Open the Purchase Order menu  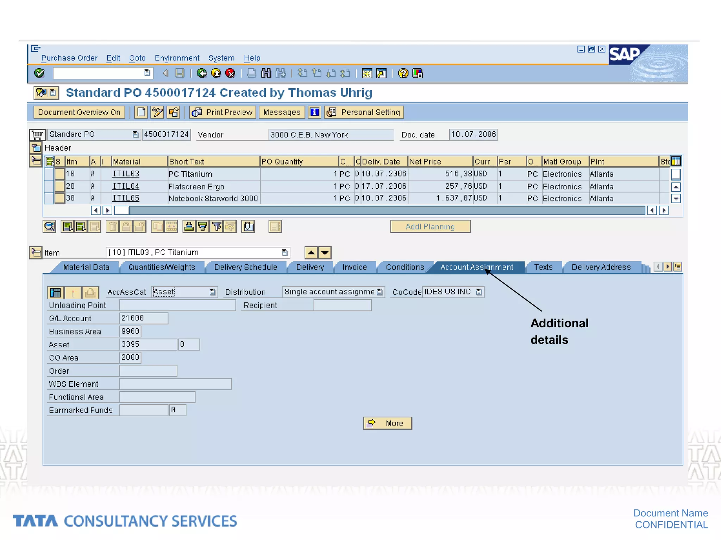[69, 58]
